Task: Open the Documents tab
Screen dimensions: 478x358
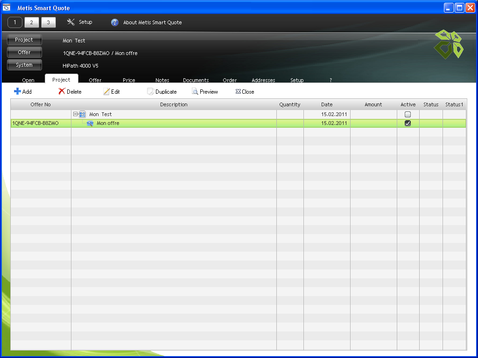Action: click(x=196, y=80)
